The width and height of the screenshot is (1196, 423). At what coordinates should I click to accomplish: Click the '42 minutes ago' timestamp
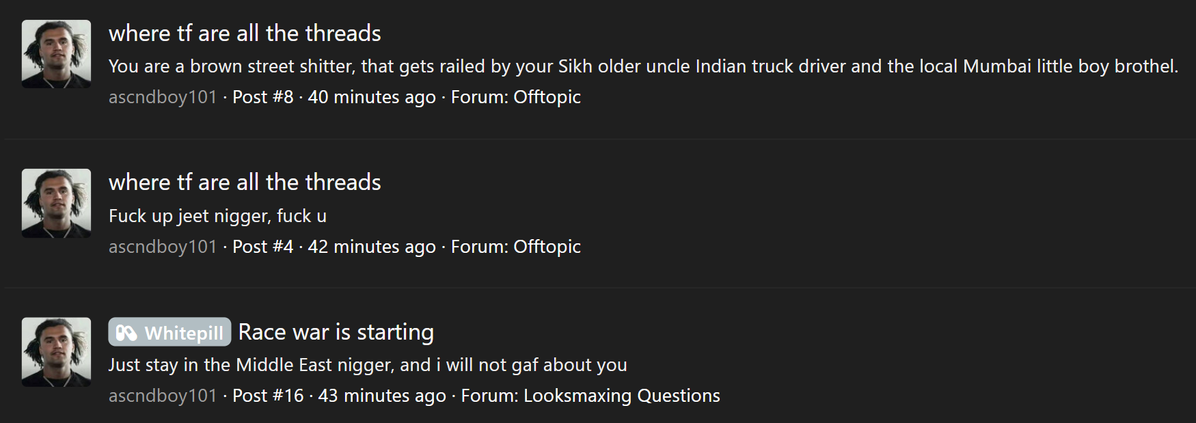click(372, 247)
